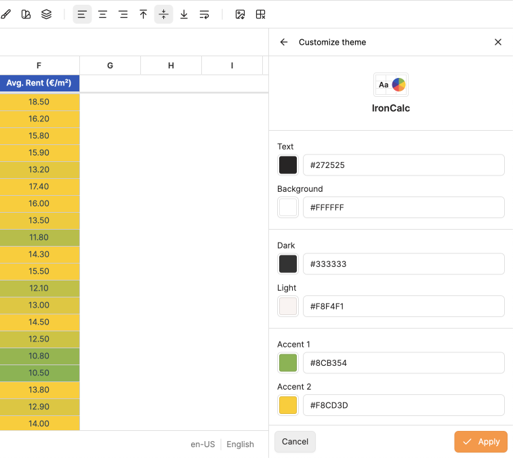Apply the customized theme
Screen dimensions: 513x458
coord(480,442)
